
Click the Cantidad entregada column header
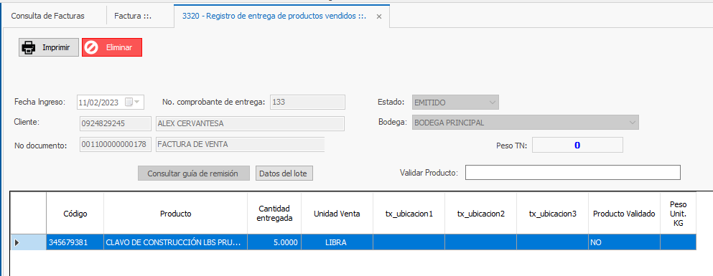pos(274,214)
